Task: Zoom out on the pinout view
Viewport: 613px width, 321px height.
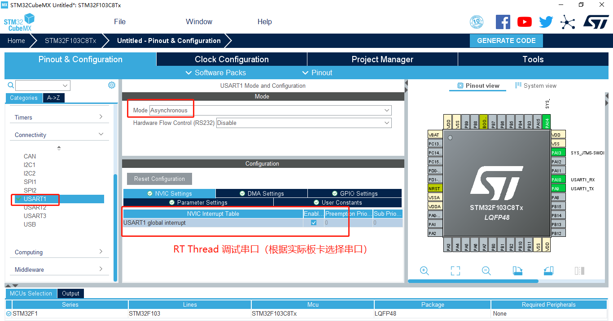Action: (x=486, y=270)
